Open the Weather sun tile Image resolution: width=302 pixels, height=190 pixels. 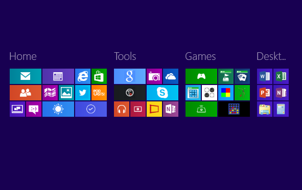(x=58, y=109)
